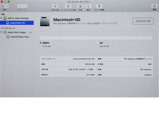
Task: Remove volume with minus button
Action: [25, 6]
